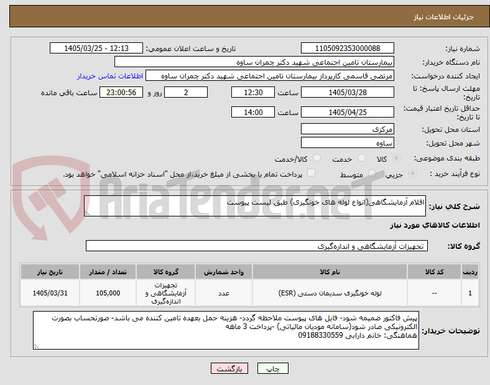Click row number 1 cell
Viewport: 490px width, 385px height.
pos(470,293)
